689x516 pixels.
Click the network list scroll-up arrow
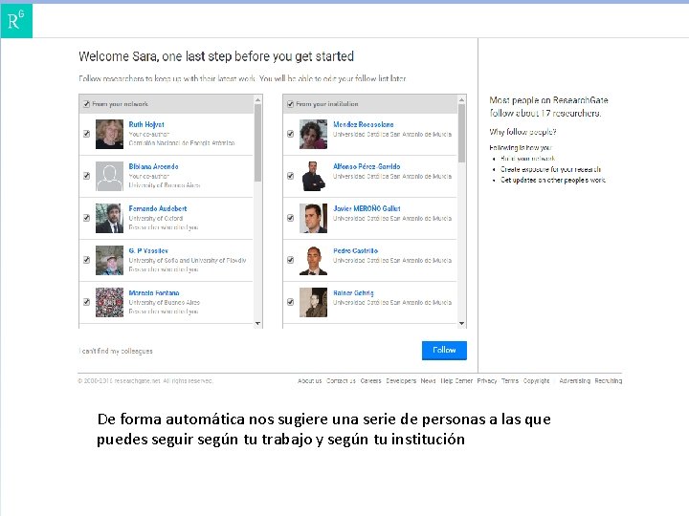pos(258,100)
